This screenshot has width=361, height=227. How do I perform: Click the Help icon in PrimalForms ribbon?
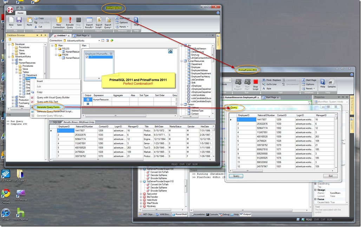pos(323,82)
